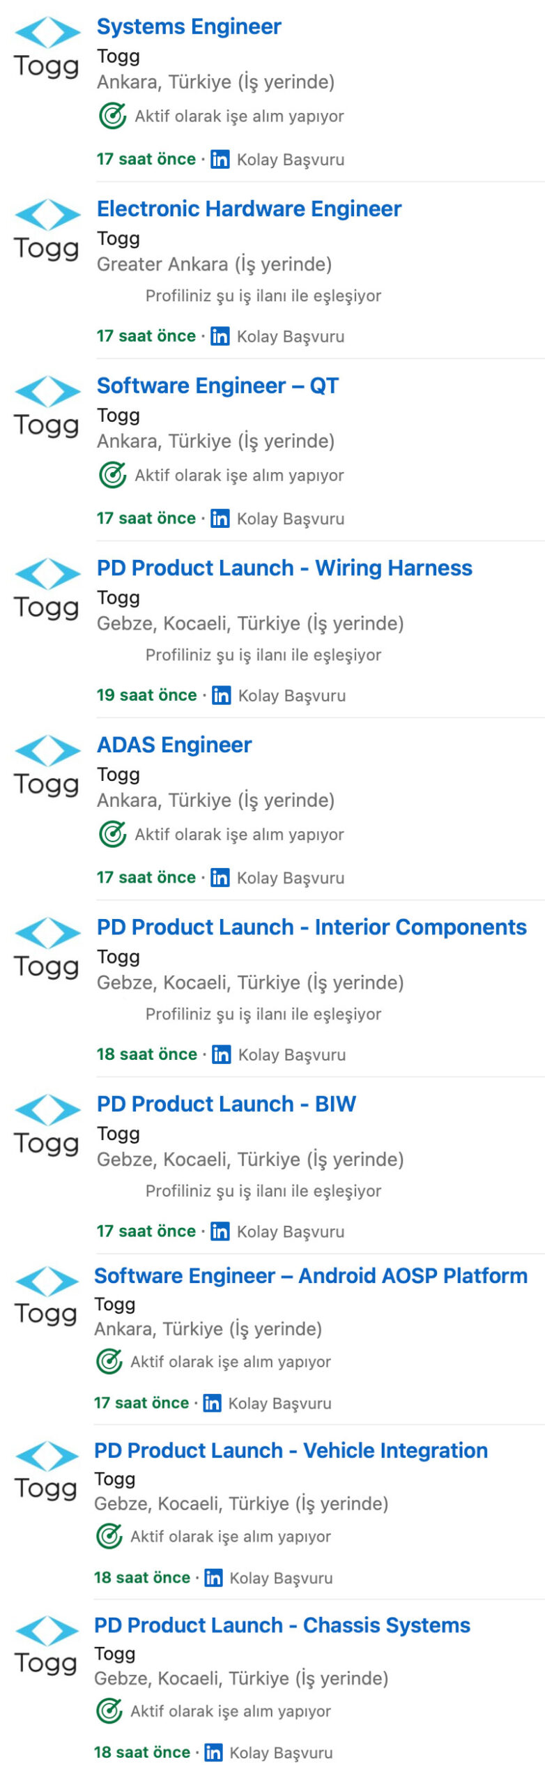Click Togg logo beside Wiring Harness listing
The height and width of the screenshot is (1785, 545).
coord(47,588)
